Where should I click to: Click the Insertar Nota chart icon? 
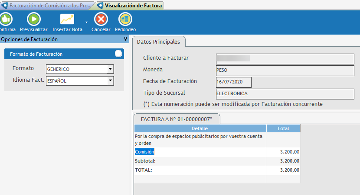(x=67, y=19)
